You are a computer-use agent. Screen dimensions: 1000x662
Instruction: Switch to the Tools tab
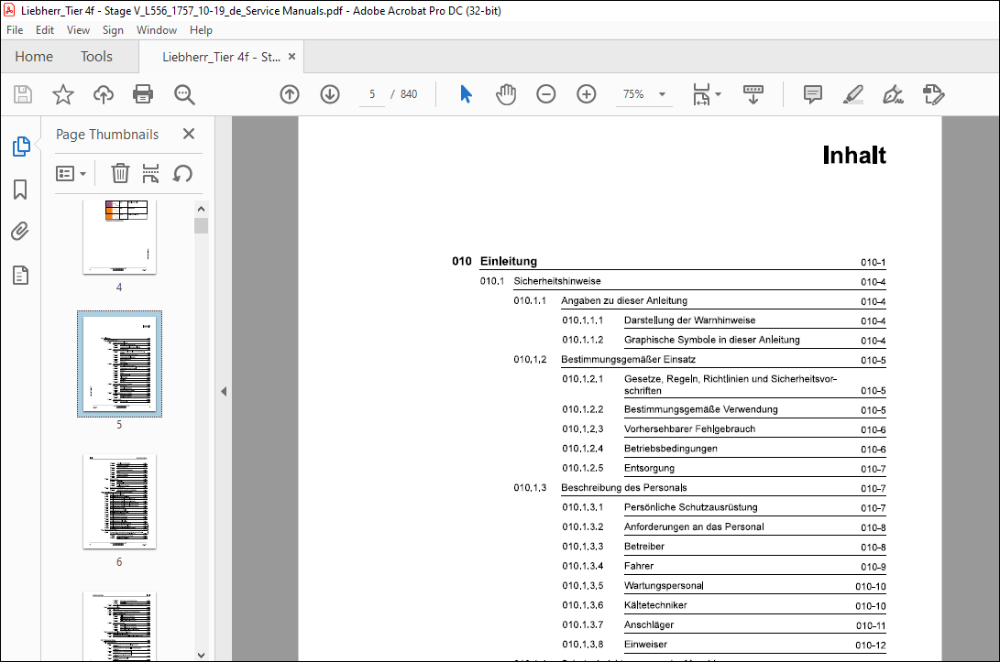[96, 57]
